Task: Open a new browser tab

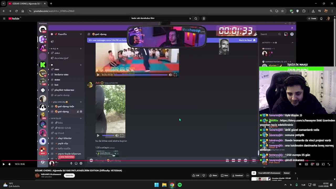Action: 51,4
